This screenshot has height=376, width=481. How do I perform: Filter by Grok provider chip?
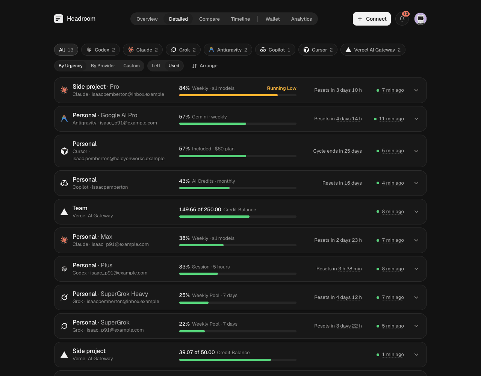[183, 50]
